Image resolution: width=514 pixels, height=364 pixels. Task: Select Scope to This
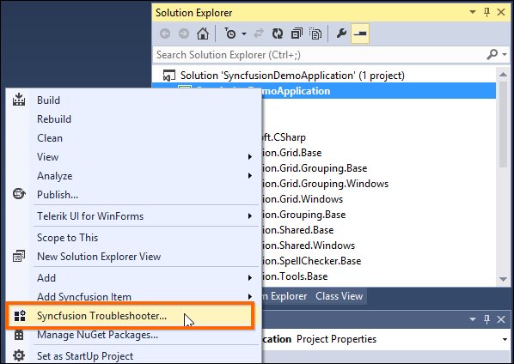pos(67,238)
